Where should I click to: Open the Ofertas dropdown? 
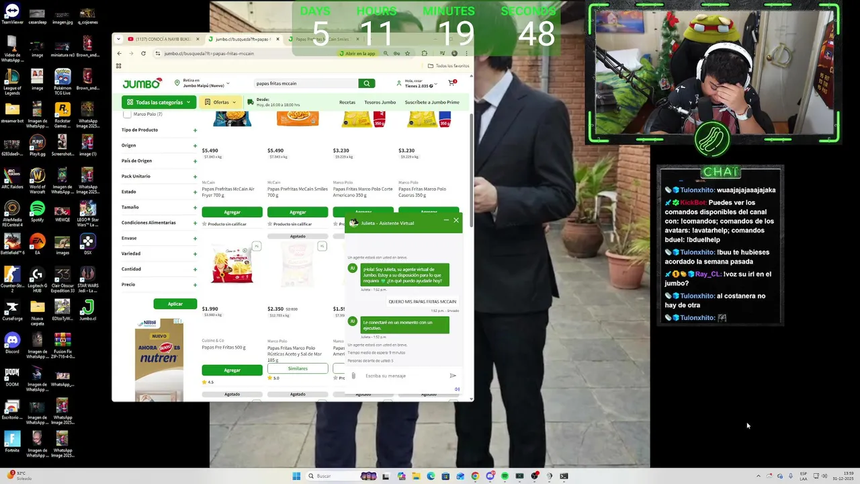tap(220, 102)
